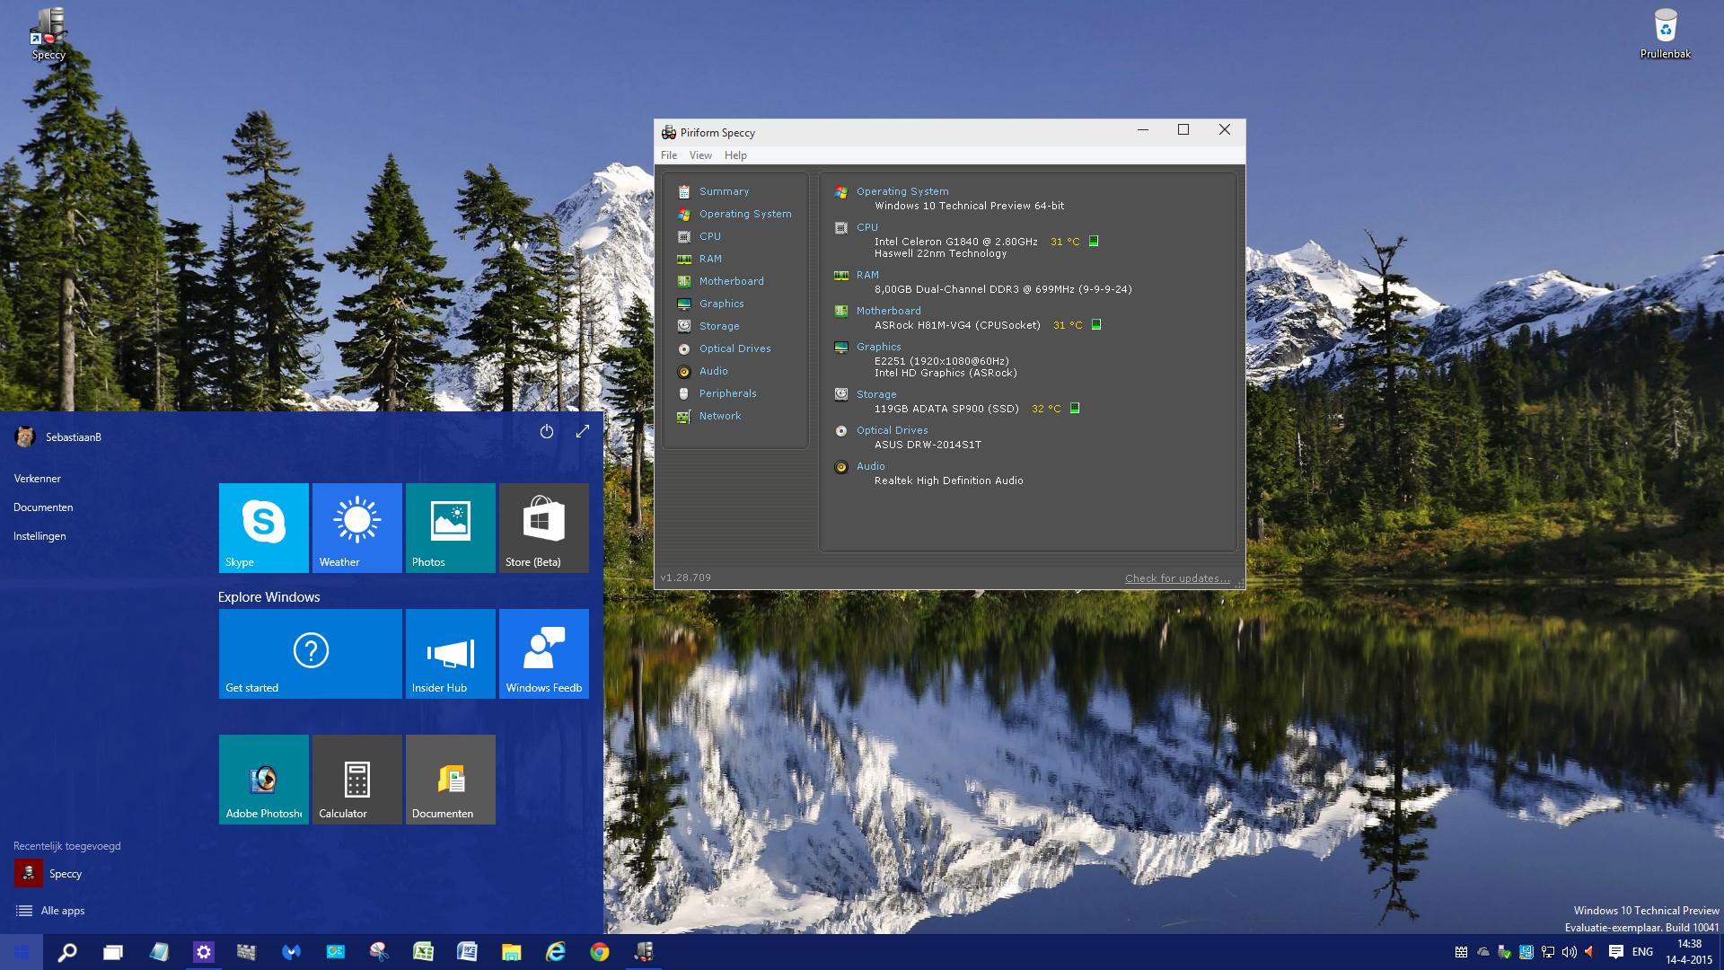
Task: Click Motherboard heading in summary pane
Action: 888,311
